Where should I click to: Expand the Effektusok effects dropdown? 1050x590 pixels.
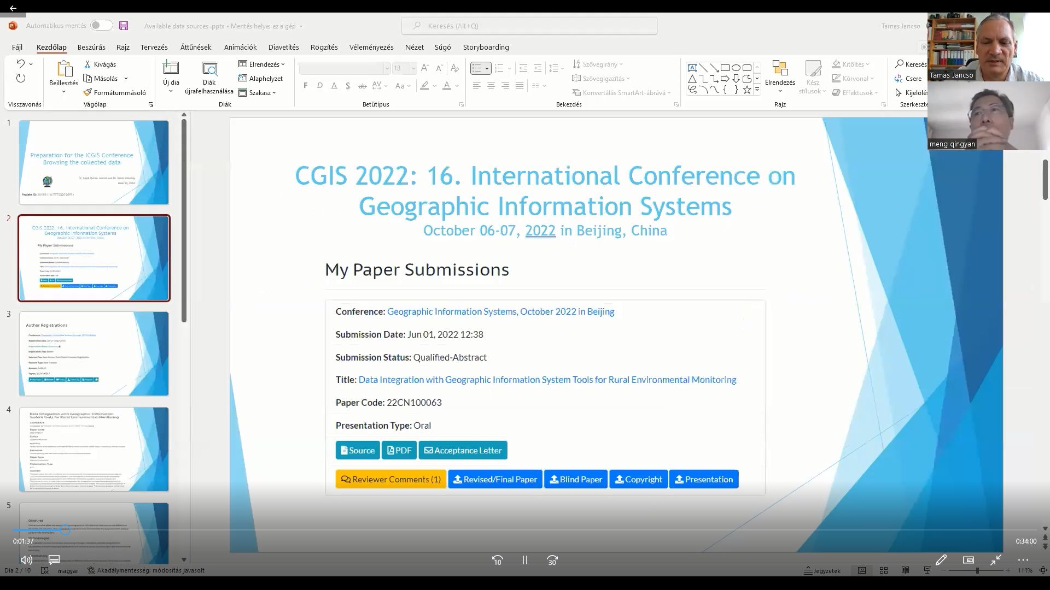[855, 92]
